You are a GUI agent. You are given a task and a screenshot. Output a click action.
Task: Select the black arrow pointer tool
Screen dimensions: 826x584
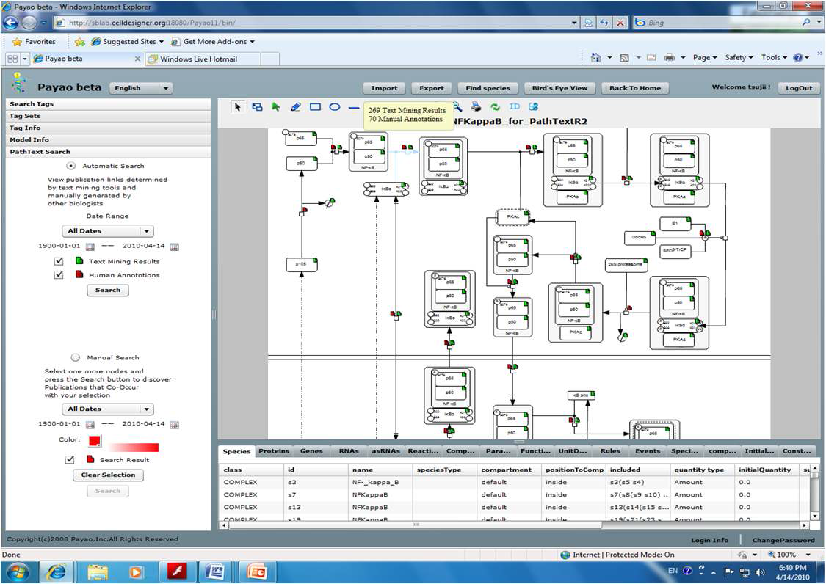tap(238, 107)
